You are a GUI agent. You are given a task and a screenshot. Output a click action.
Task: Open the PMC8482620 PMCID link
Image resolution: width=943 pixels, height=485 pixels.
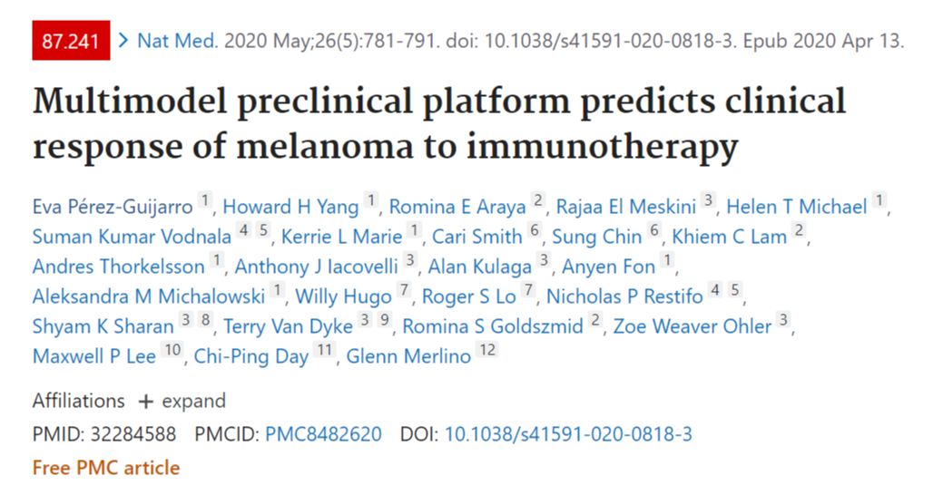tap(323, 434)
